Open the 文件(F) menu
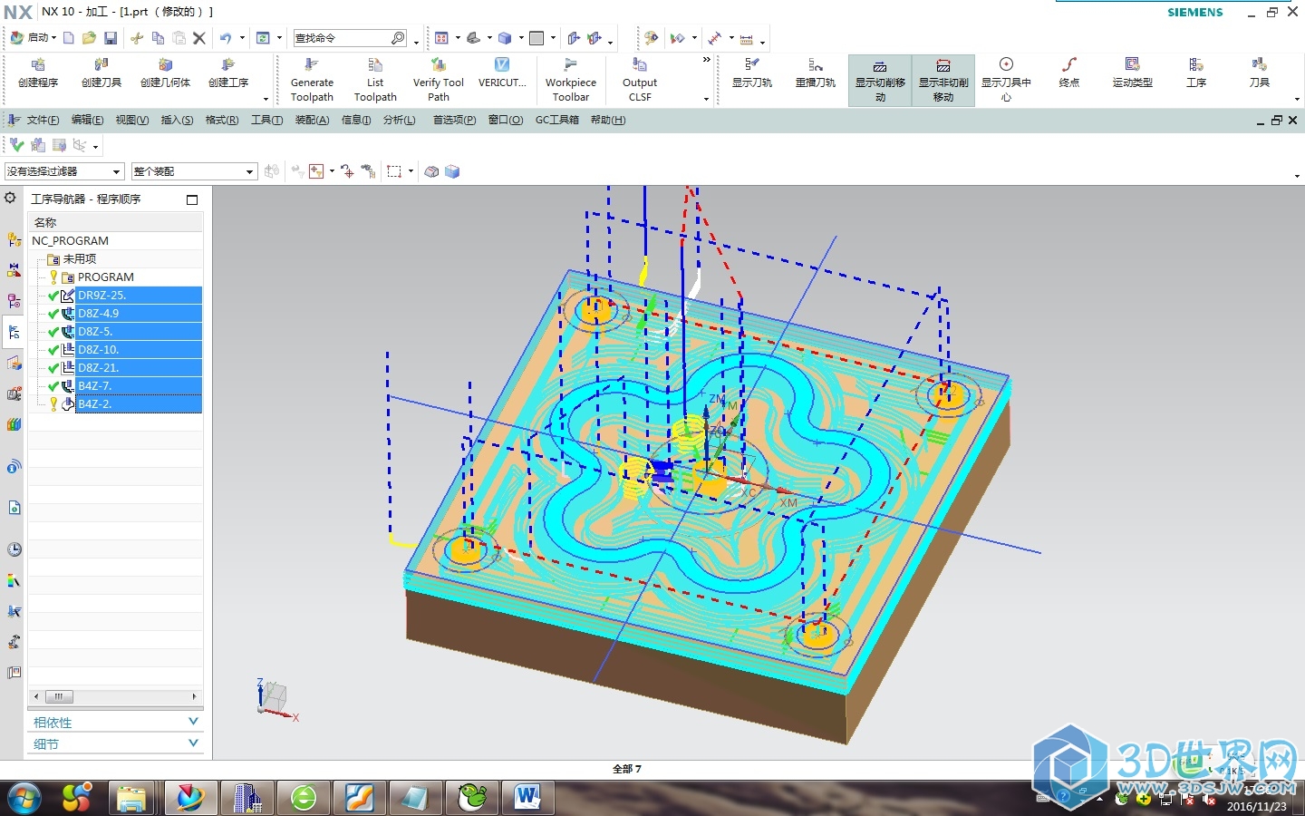 (x=43, y=120)
